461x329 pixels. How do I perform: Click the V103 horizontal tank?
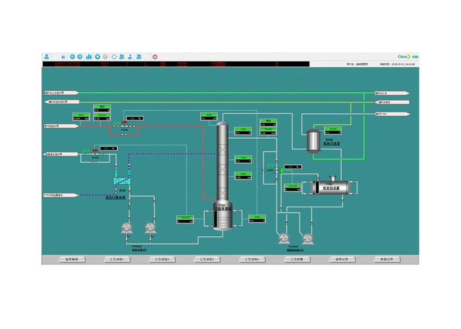[331, 188]
